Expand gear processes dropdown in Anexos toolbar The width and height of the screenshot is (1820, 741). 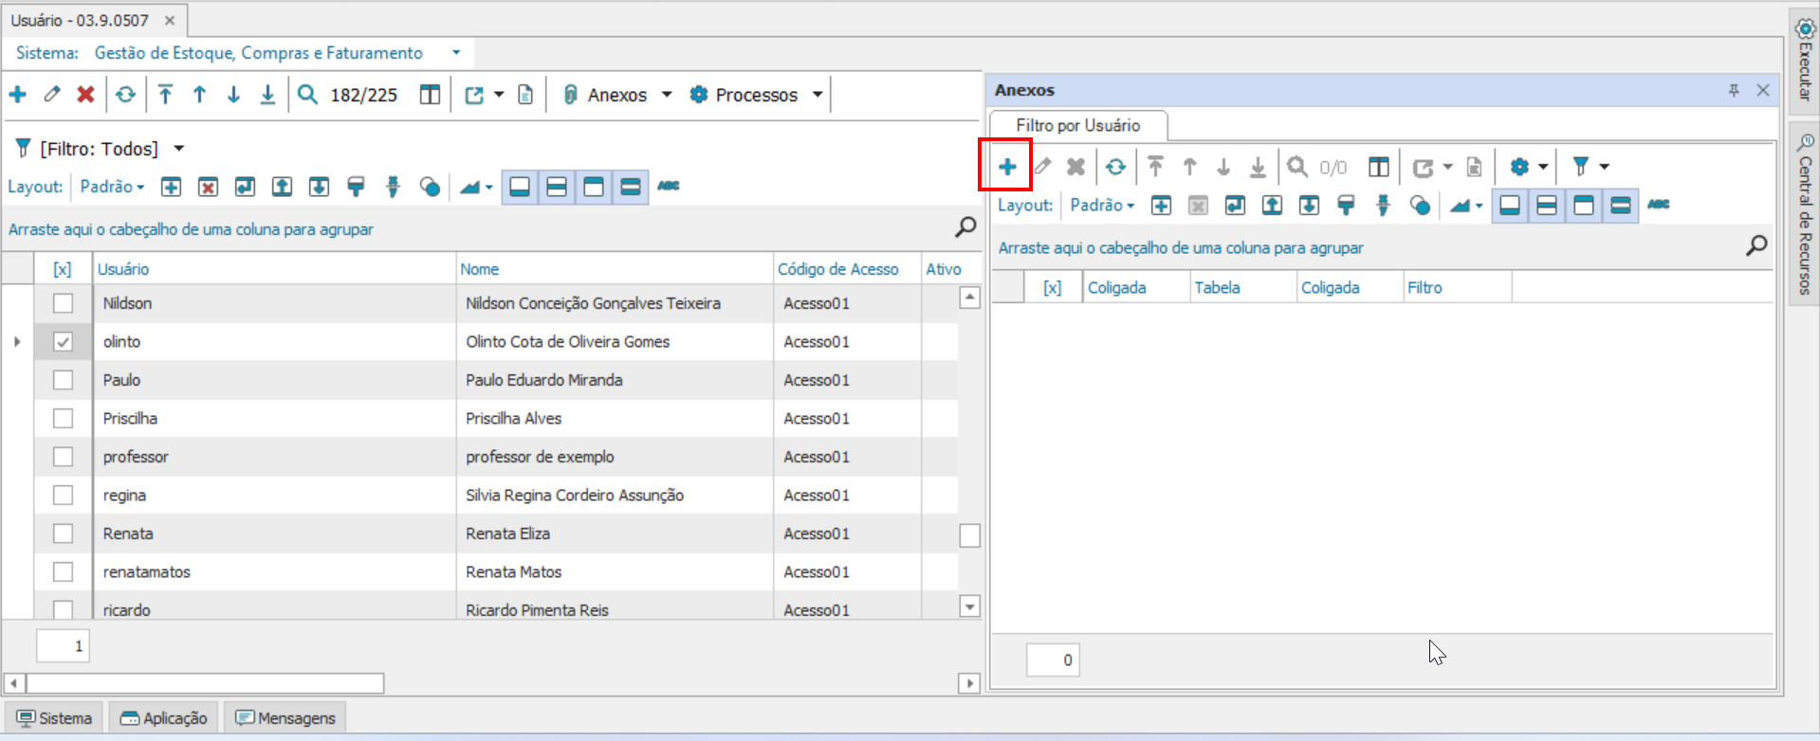pyautogui.click(x=1543, y=167)
